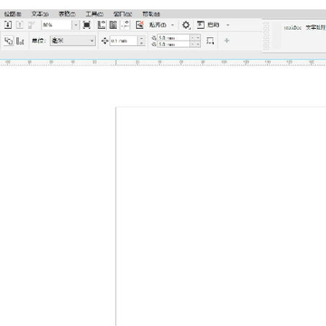Click the 启动 application launcher icon

tap(201, 25)
